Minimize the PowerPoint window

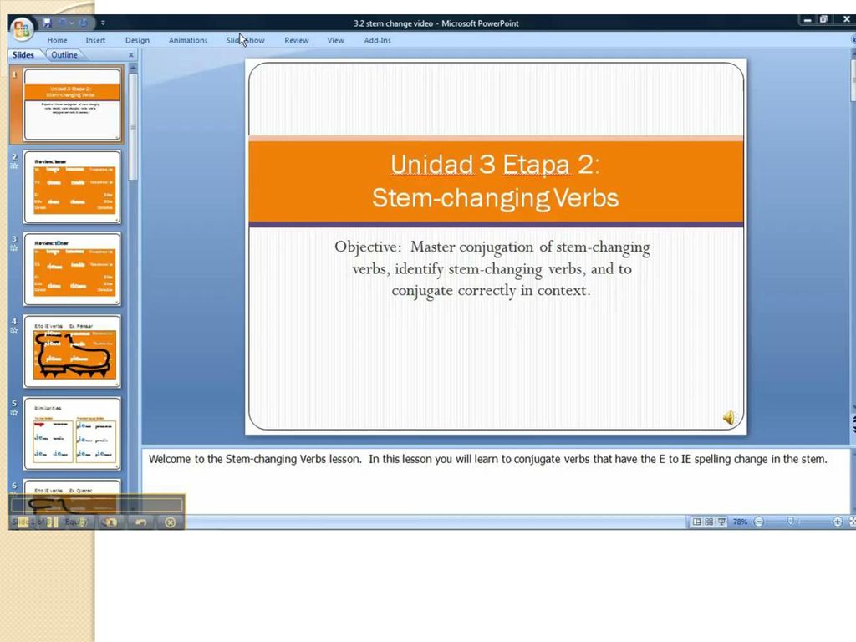tap(808, 20)
